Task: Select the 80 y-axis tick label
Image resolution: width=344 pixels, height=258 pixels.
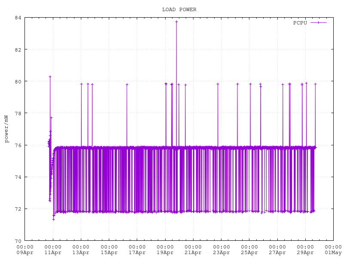Action: [18, 81]
